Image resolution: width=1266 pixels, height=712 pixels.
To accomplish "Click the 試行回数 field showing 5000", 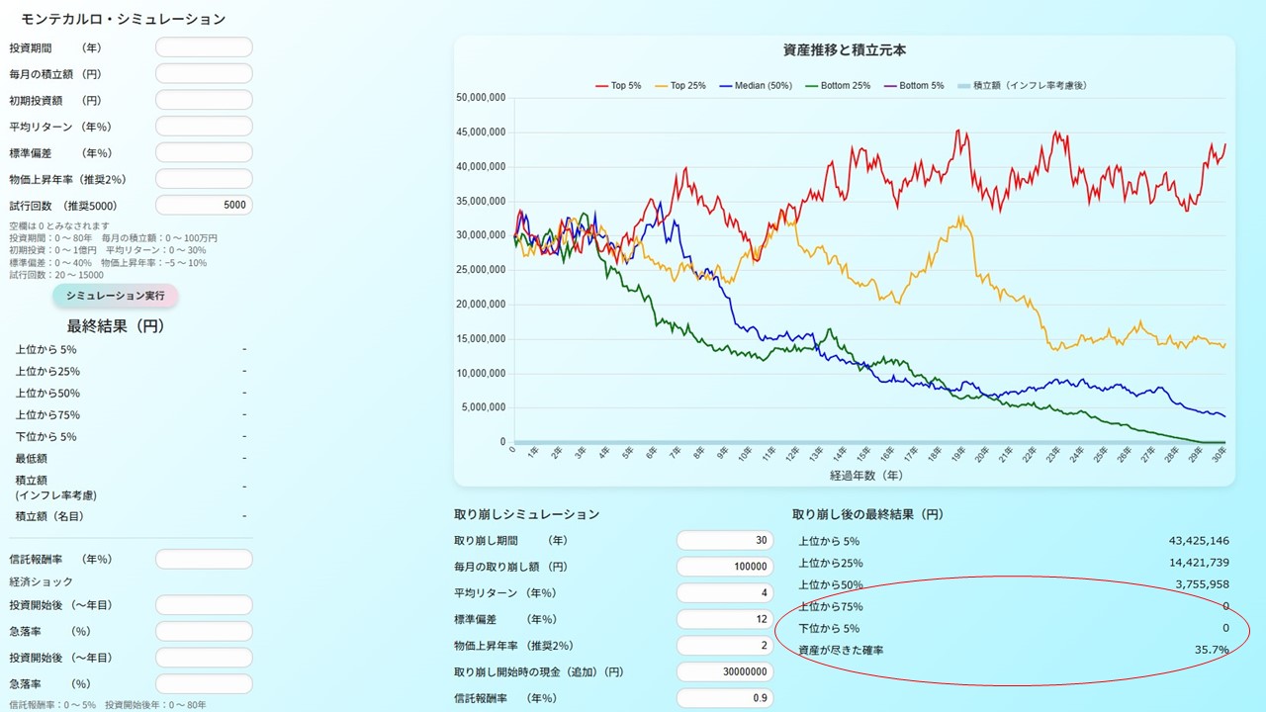I will [x=204, y=205].
